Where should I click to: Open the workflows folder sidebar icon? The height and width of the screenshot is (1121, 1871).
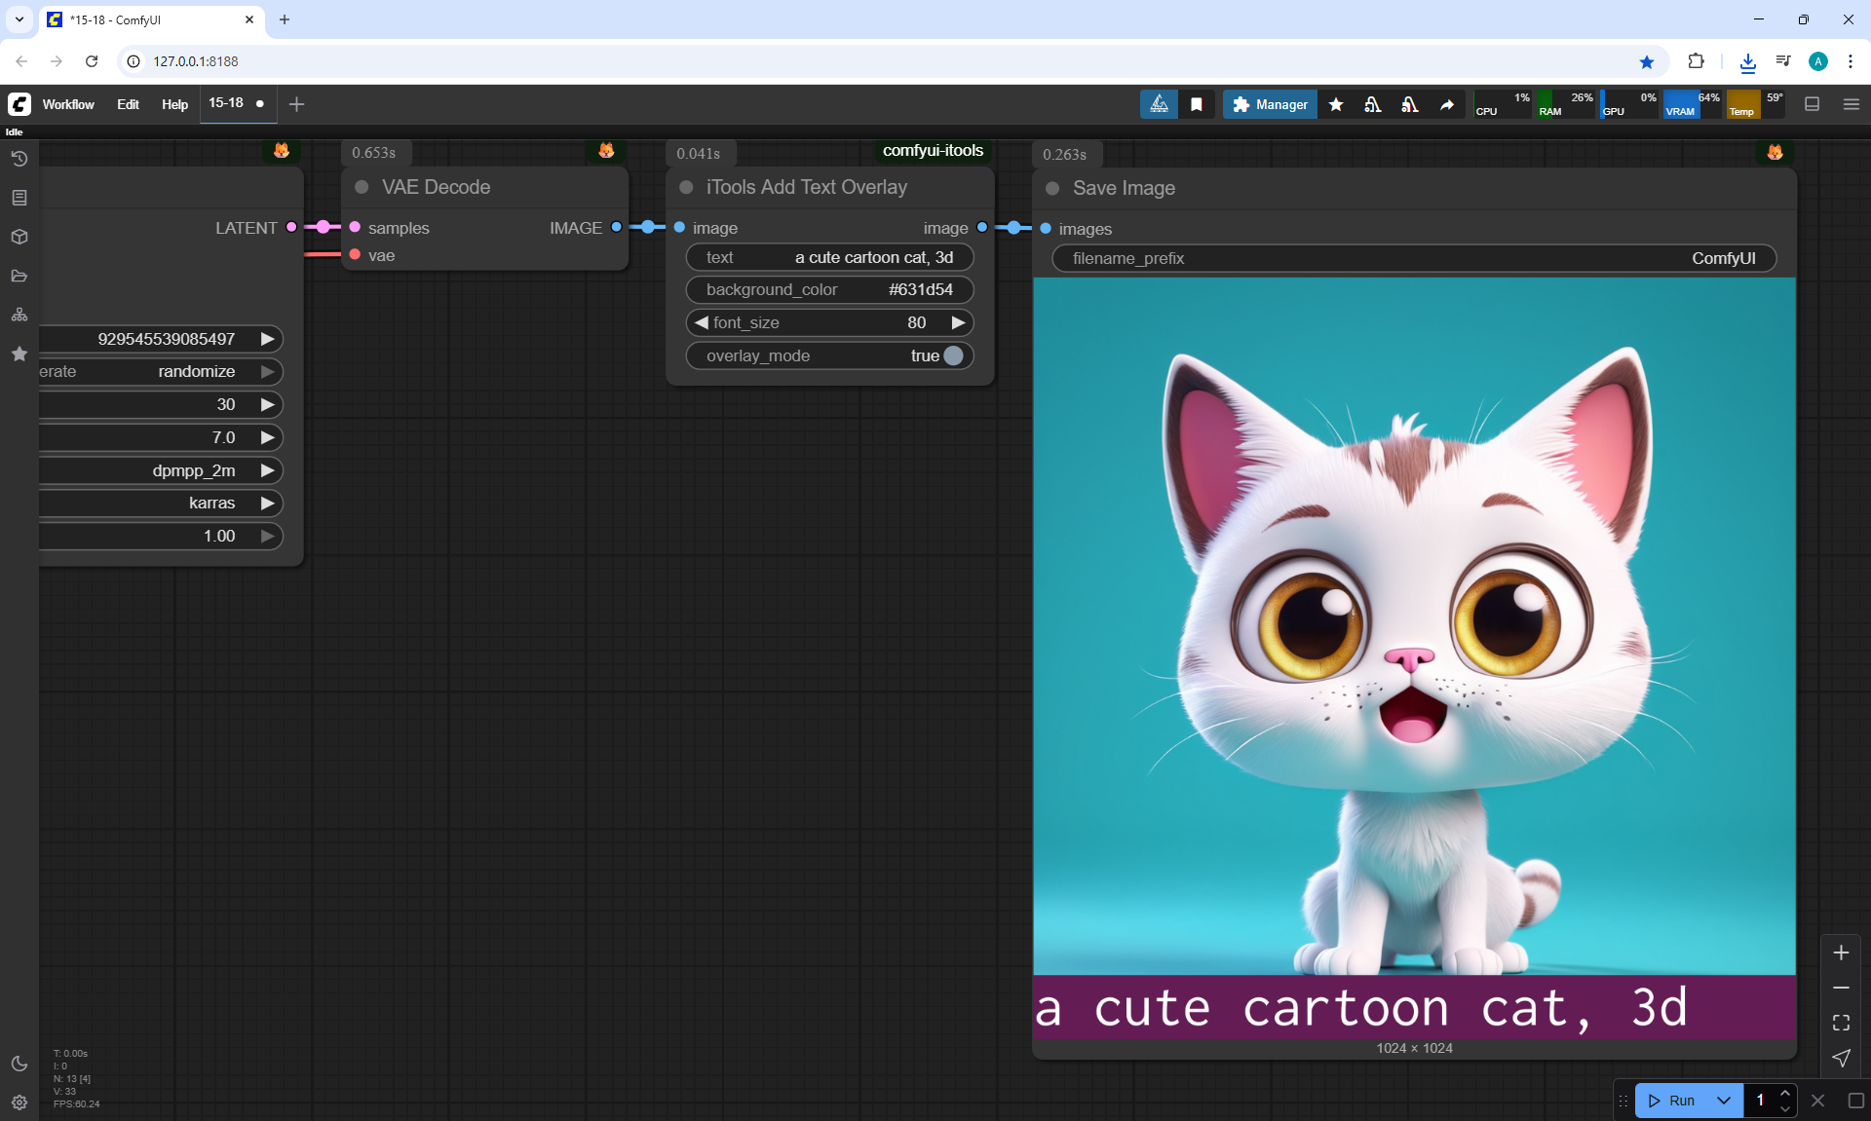click(19, 276)
